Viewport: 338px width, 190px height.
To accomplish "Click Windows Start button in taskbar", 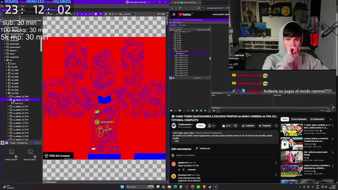I will (x=122, y=187).
